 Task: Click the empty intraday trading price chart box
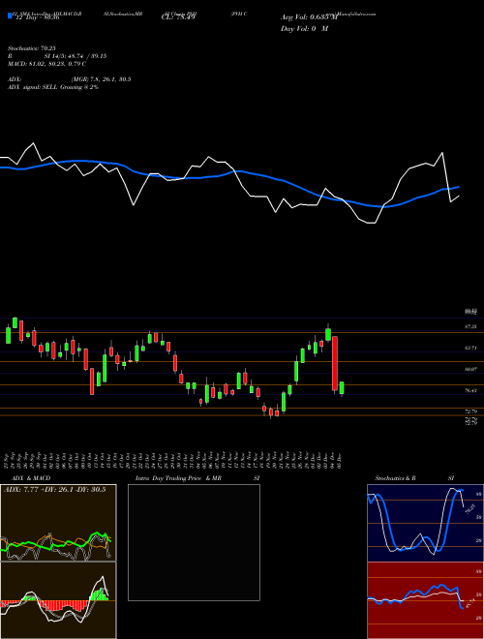pos(194,542)
